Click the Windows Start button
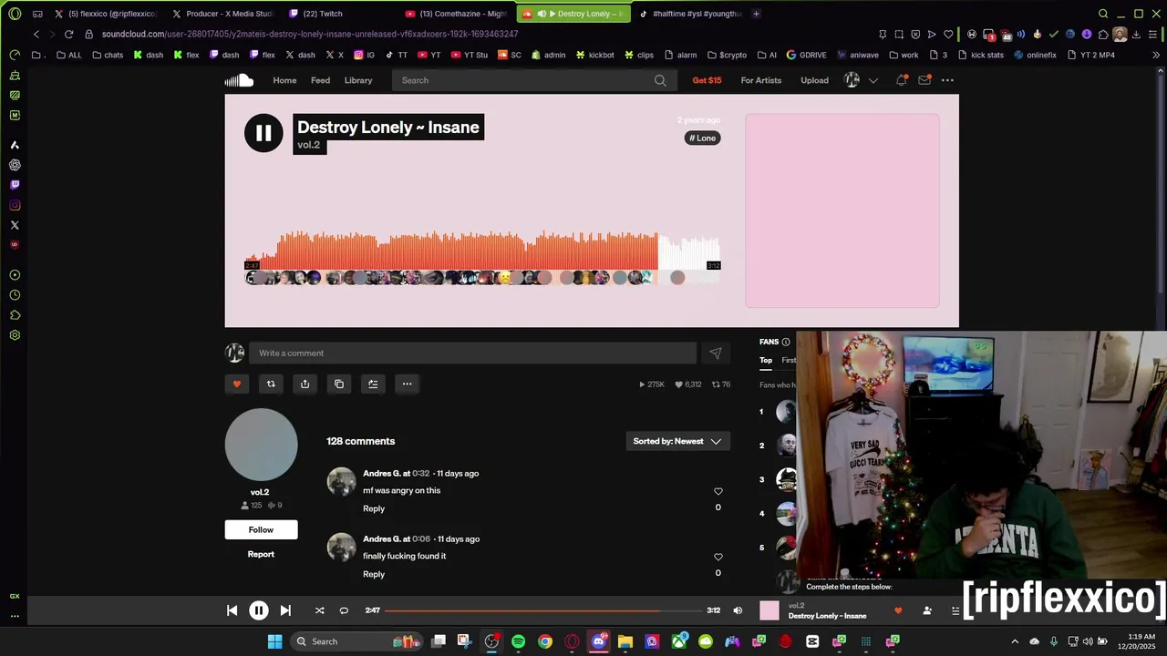 274,641
